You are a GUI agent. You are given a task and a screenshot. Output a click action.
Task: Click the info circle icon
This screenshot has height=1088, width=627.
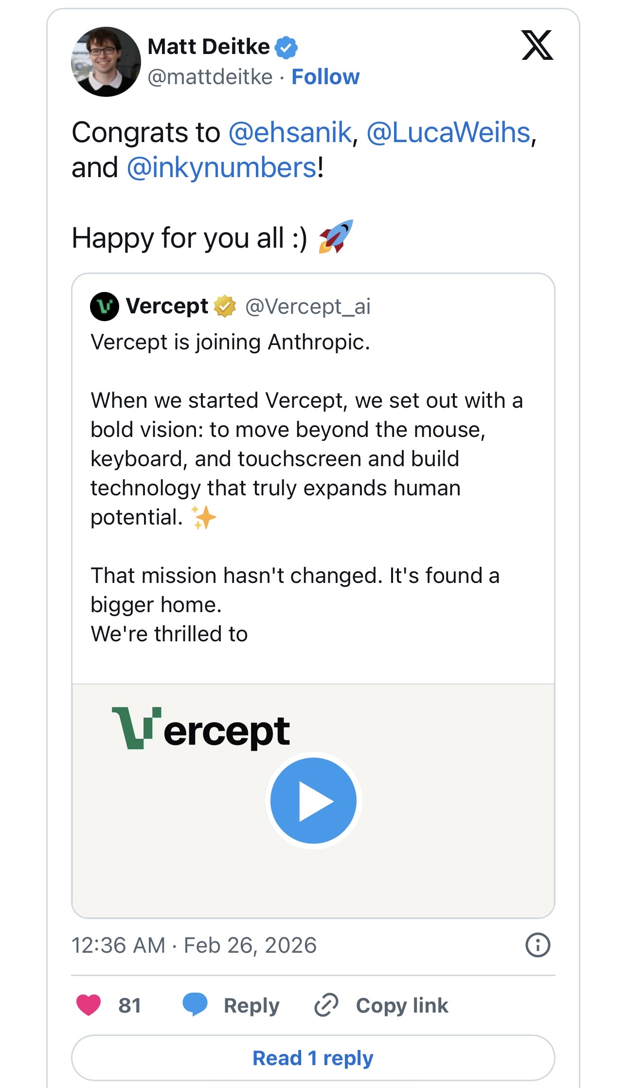click(x=537, y=945)
